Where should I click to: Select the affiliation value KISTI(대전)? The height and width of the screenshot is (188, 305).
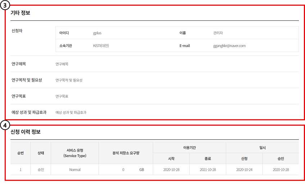(101, 46)
